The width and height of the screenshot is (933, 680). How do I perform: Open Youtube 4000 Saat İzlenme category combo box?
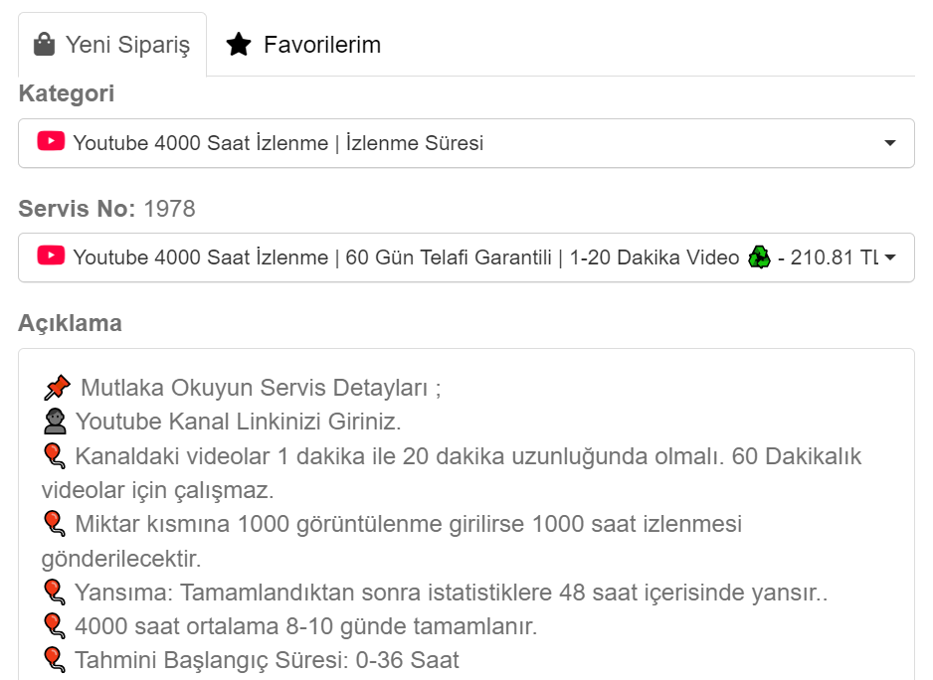click(466, 143)
